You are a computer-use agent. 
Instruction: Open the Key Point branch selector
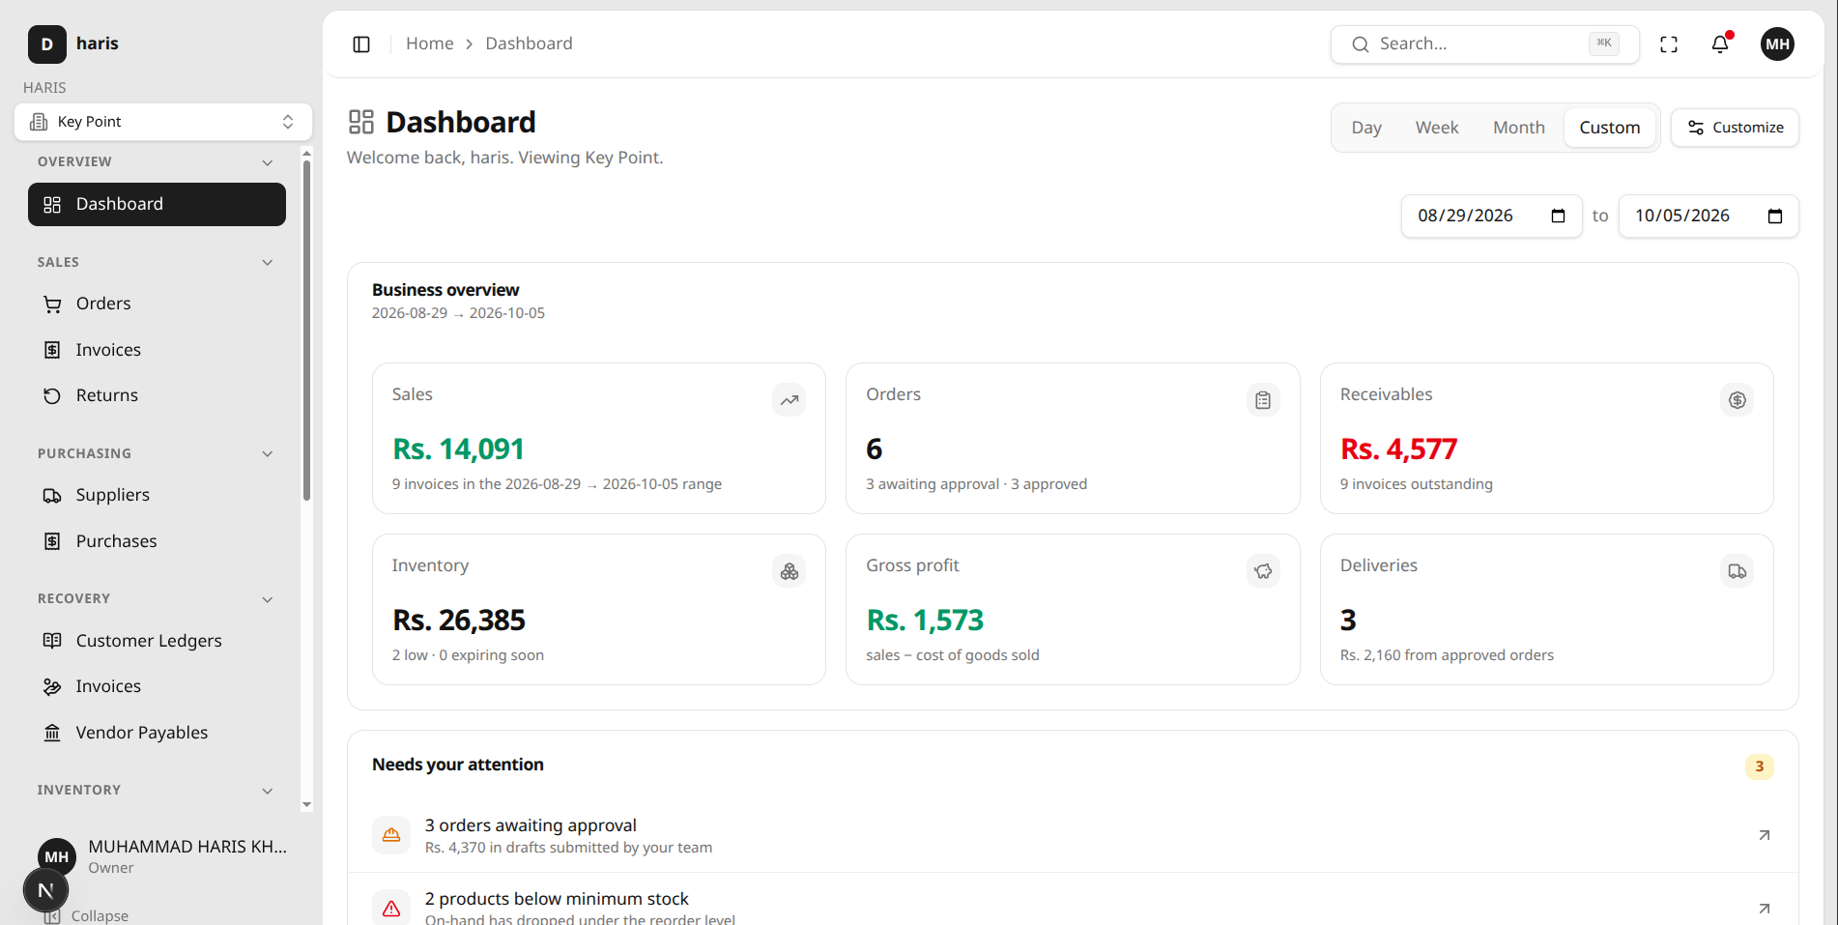163,122
